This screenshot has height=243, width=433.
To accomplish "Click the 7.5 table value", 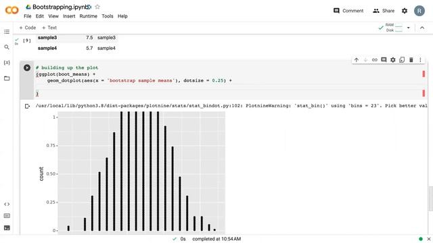I will click(89, 38).
